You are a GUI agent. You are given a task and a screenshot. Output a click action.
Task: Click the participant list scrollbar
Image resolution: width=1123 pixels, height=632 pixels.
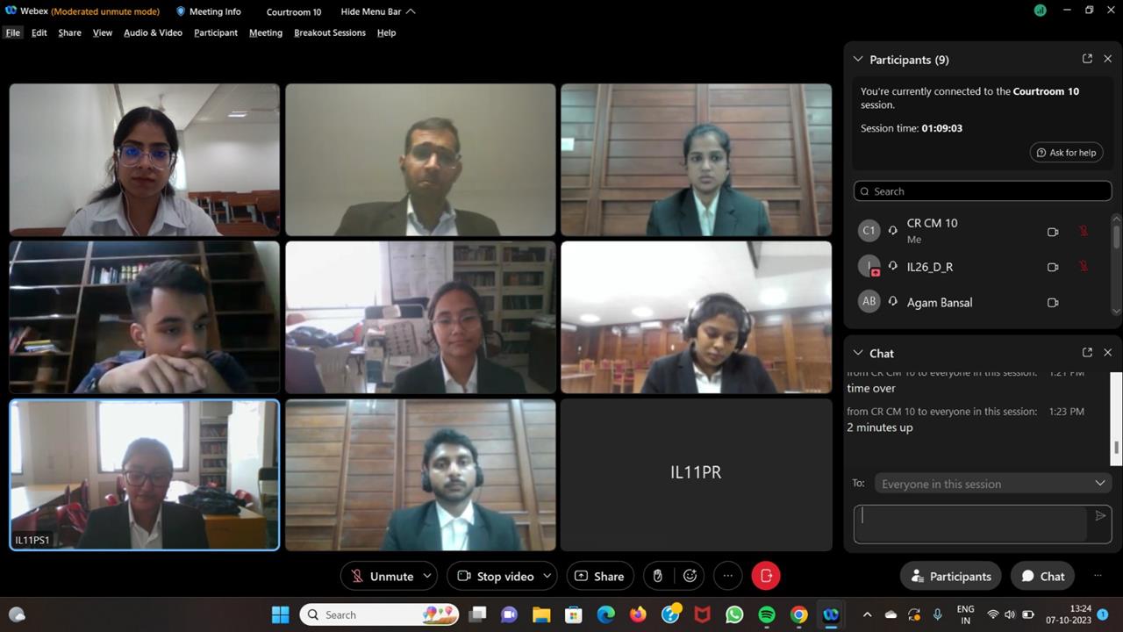(x=1116, y=235)
